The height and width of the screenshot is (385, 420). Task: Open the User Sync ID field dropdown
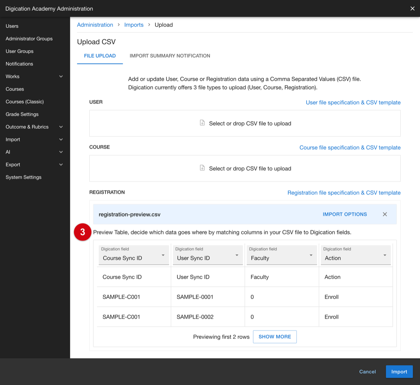pyautogui.click(x=207, y=255)
